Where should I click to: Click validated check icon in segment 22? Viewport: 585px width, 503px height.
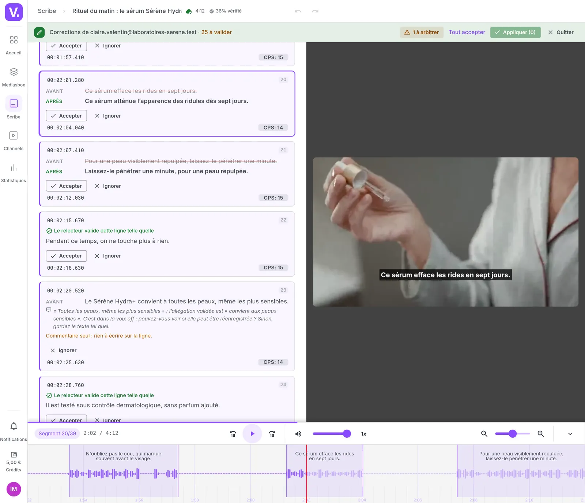pyautogui.click(x=49, y=231)
